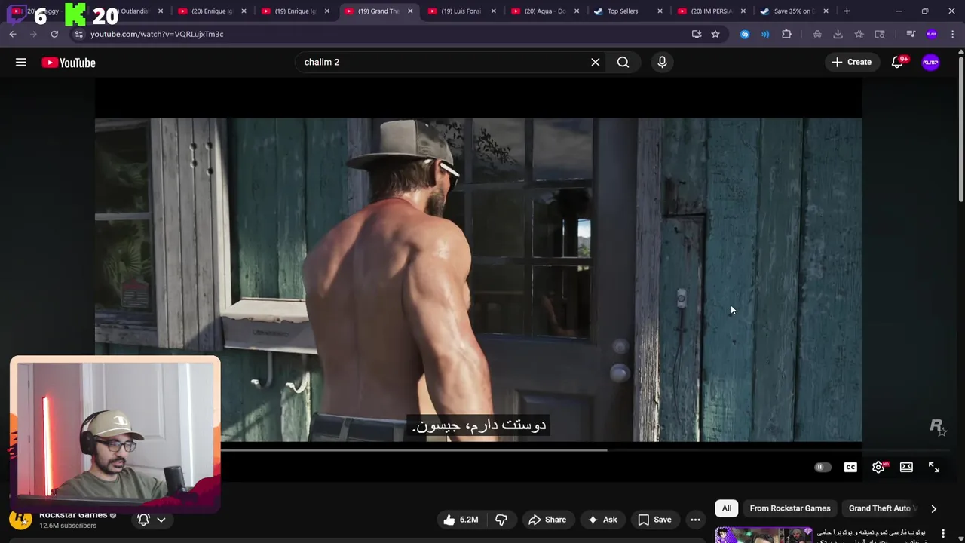
Task: Open the Chrome profile avatar
Action: (932, 34)
